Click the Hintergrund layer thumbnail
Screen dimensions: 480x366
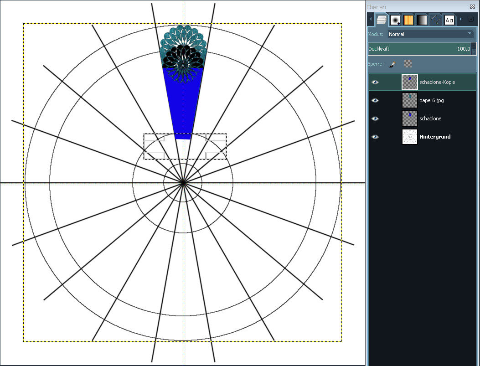(x=410, y=137)
